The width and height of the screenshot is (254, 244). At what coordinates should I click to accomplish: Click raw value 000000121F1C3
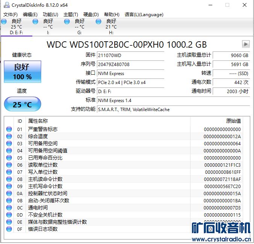point(222,165)
